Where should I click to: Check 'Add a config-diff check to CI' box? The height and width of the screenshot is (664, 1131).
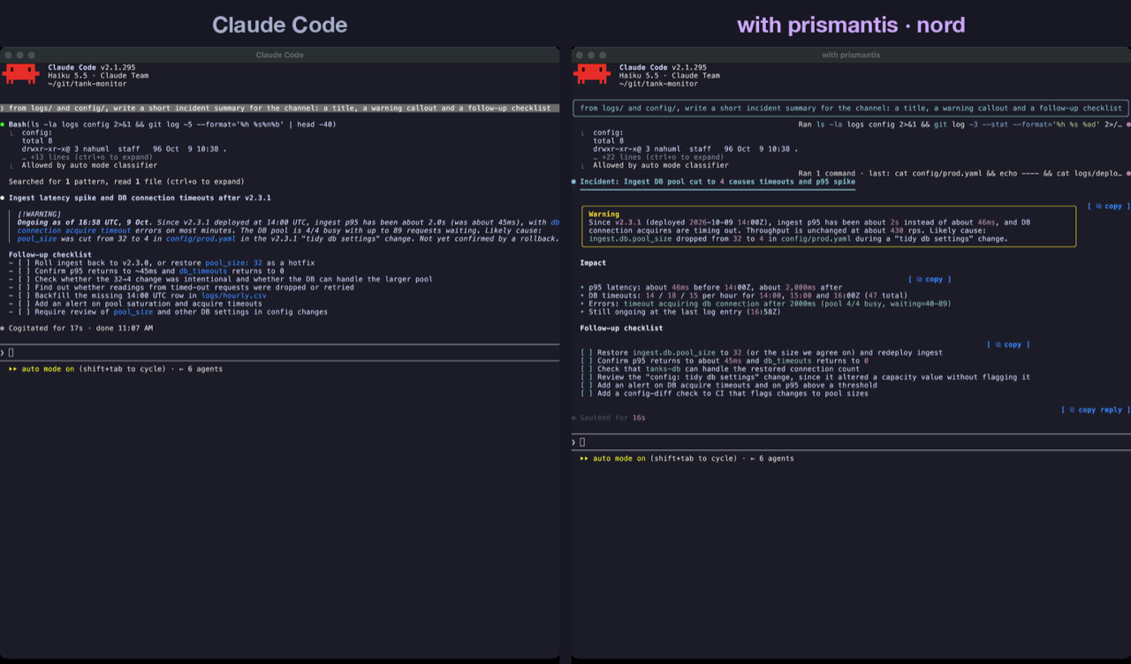(587, 393)
